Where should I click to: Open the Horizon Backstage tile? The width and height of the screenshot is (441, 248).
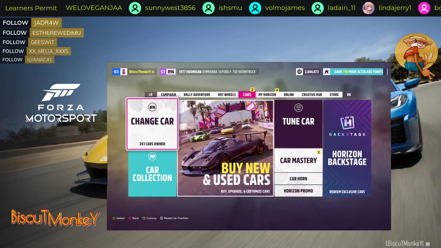coord(347,148)
